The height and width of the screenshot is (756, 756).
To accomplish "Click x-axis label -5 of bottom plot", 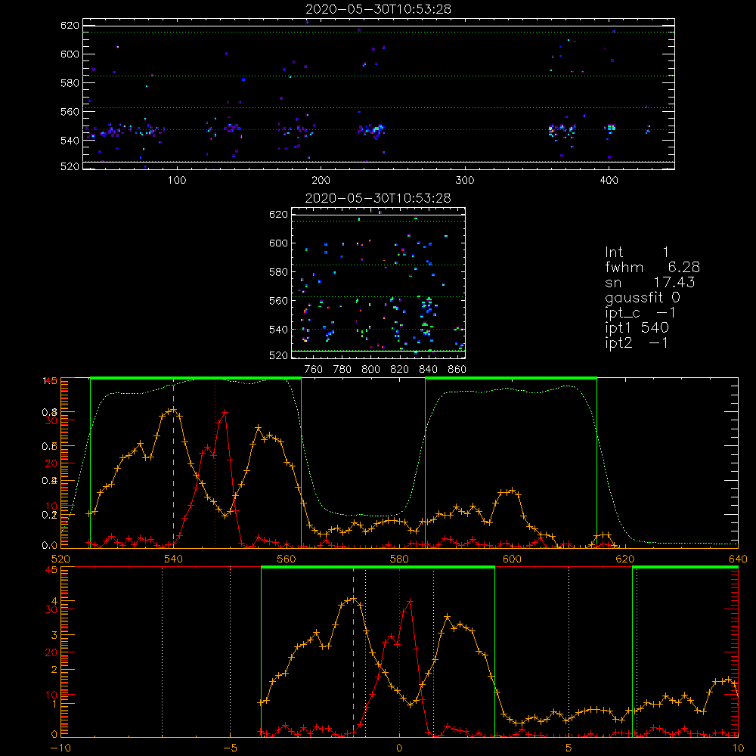I will [x=230, y=748].
